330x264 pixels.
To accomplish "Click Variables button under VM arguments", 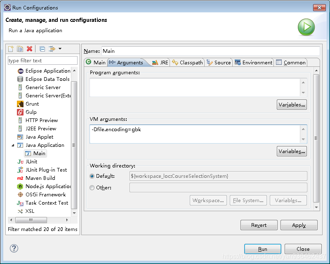I will coord(292,151).
